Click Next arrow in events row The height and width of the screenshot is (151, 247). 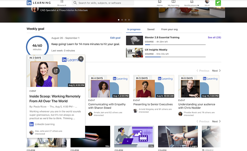[216, 71]
